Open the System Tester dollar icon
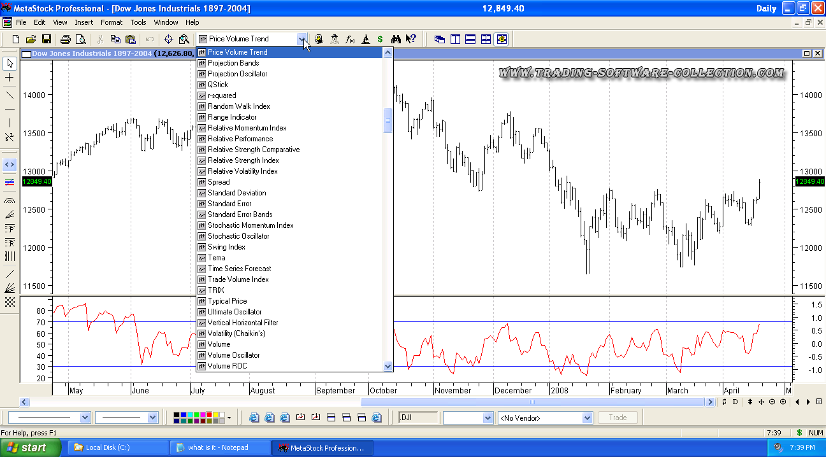The width and height of the screenshot is (826, 457). (380, 39)
